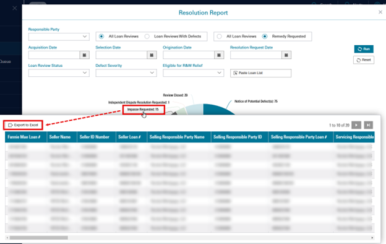Click the Selection Date input field
The height and width of the screenshot is (244, 386).
[x=121, y=55]
